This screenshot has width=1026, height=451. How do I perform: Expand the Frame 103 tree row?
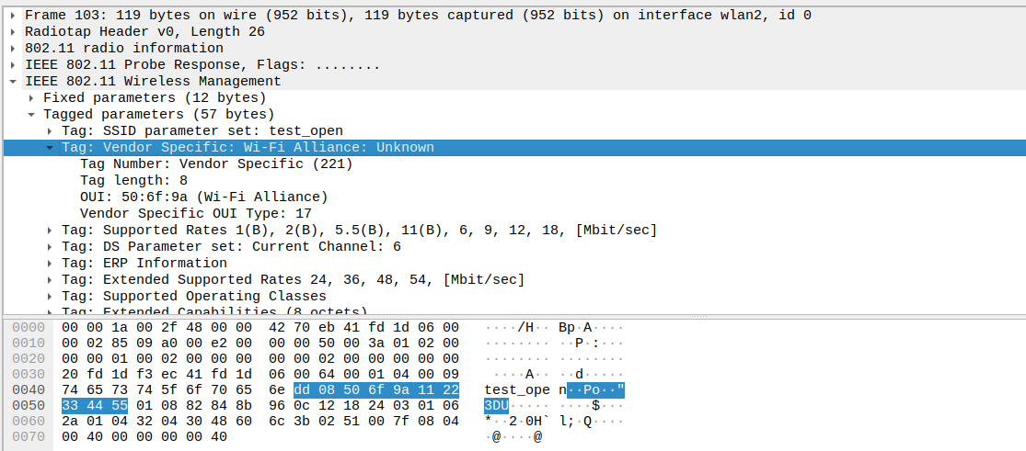coord(13,16)
